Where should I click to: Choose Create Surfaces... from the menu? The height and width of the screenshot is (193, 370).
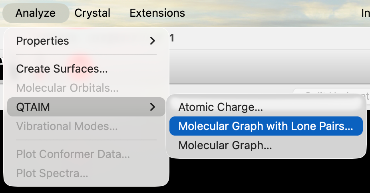pyautogui.click(x=62, y=69)
